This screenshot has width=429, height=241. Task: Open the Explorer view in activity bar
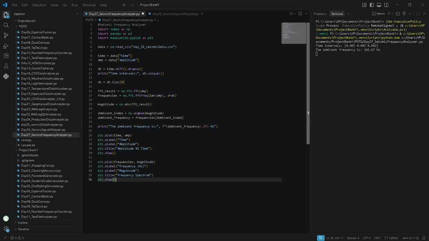click(6, 15)
